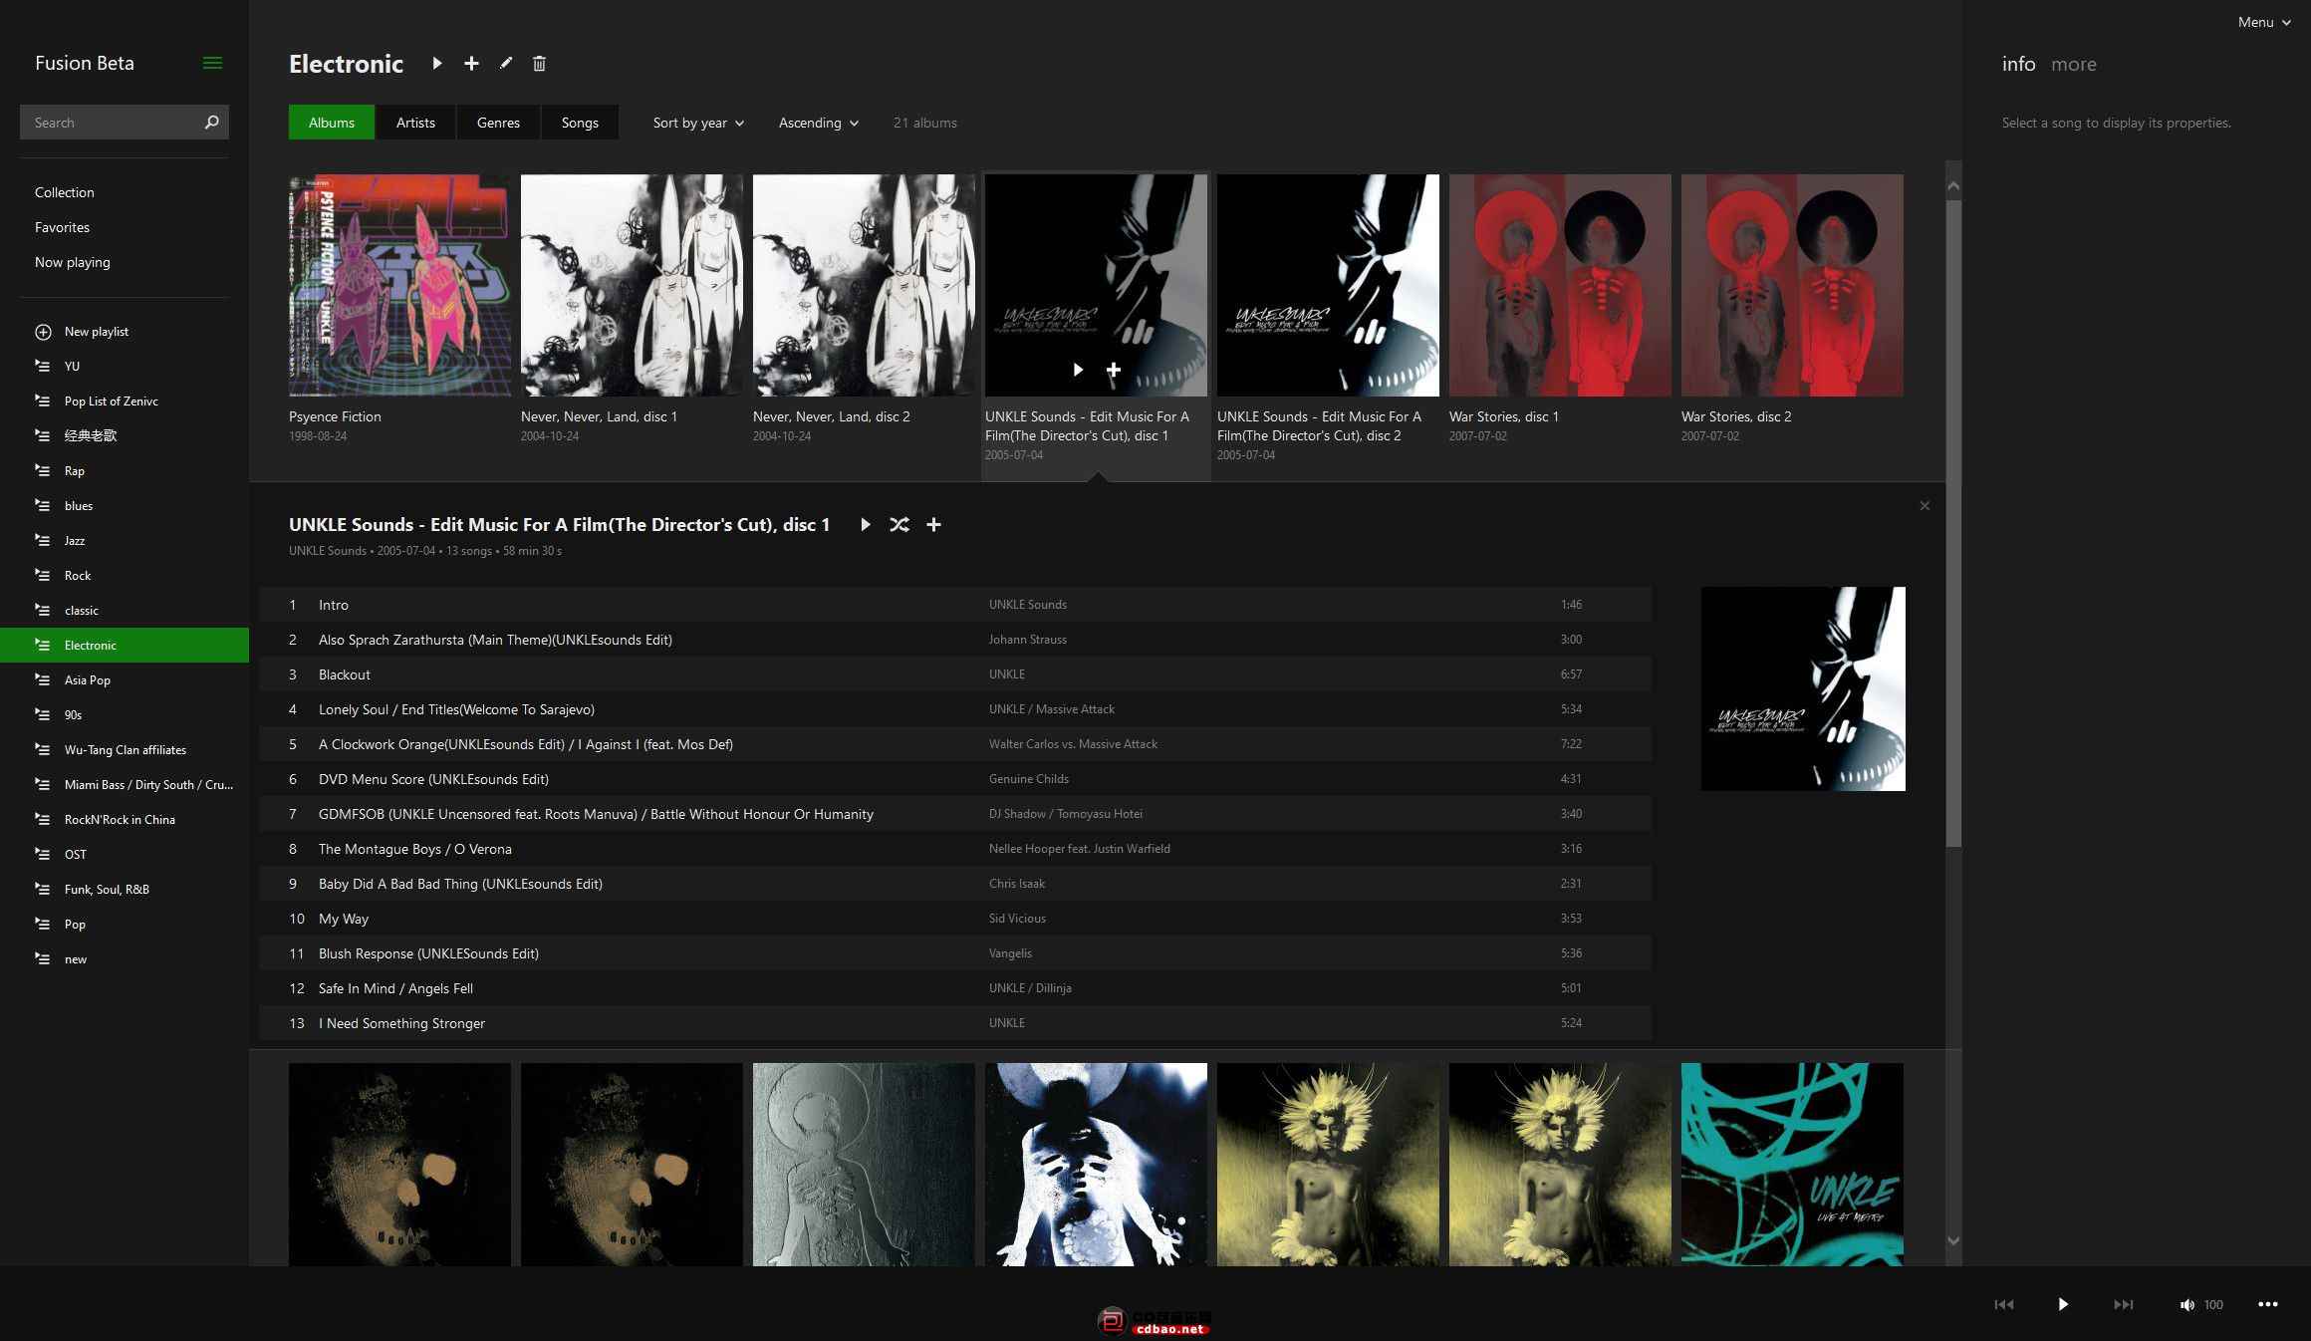
Task: Click the playlist icon next to Rap
Action: click(x=43, y=470)
